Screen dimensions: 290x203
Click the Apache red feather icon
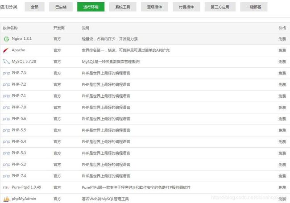pos(6,50)
